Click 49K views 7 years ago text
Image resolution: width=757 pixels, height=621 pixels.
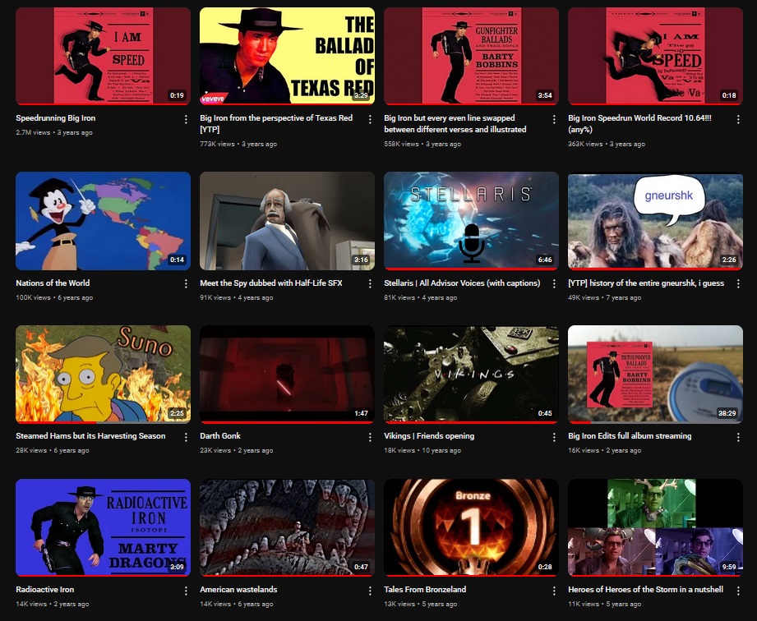[x=604, y=297]
